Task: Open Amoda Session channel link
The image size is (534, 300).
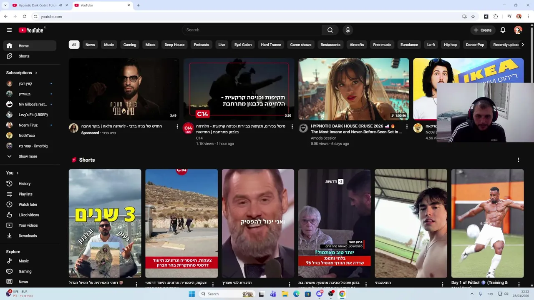Action: [x=323, y=138]
